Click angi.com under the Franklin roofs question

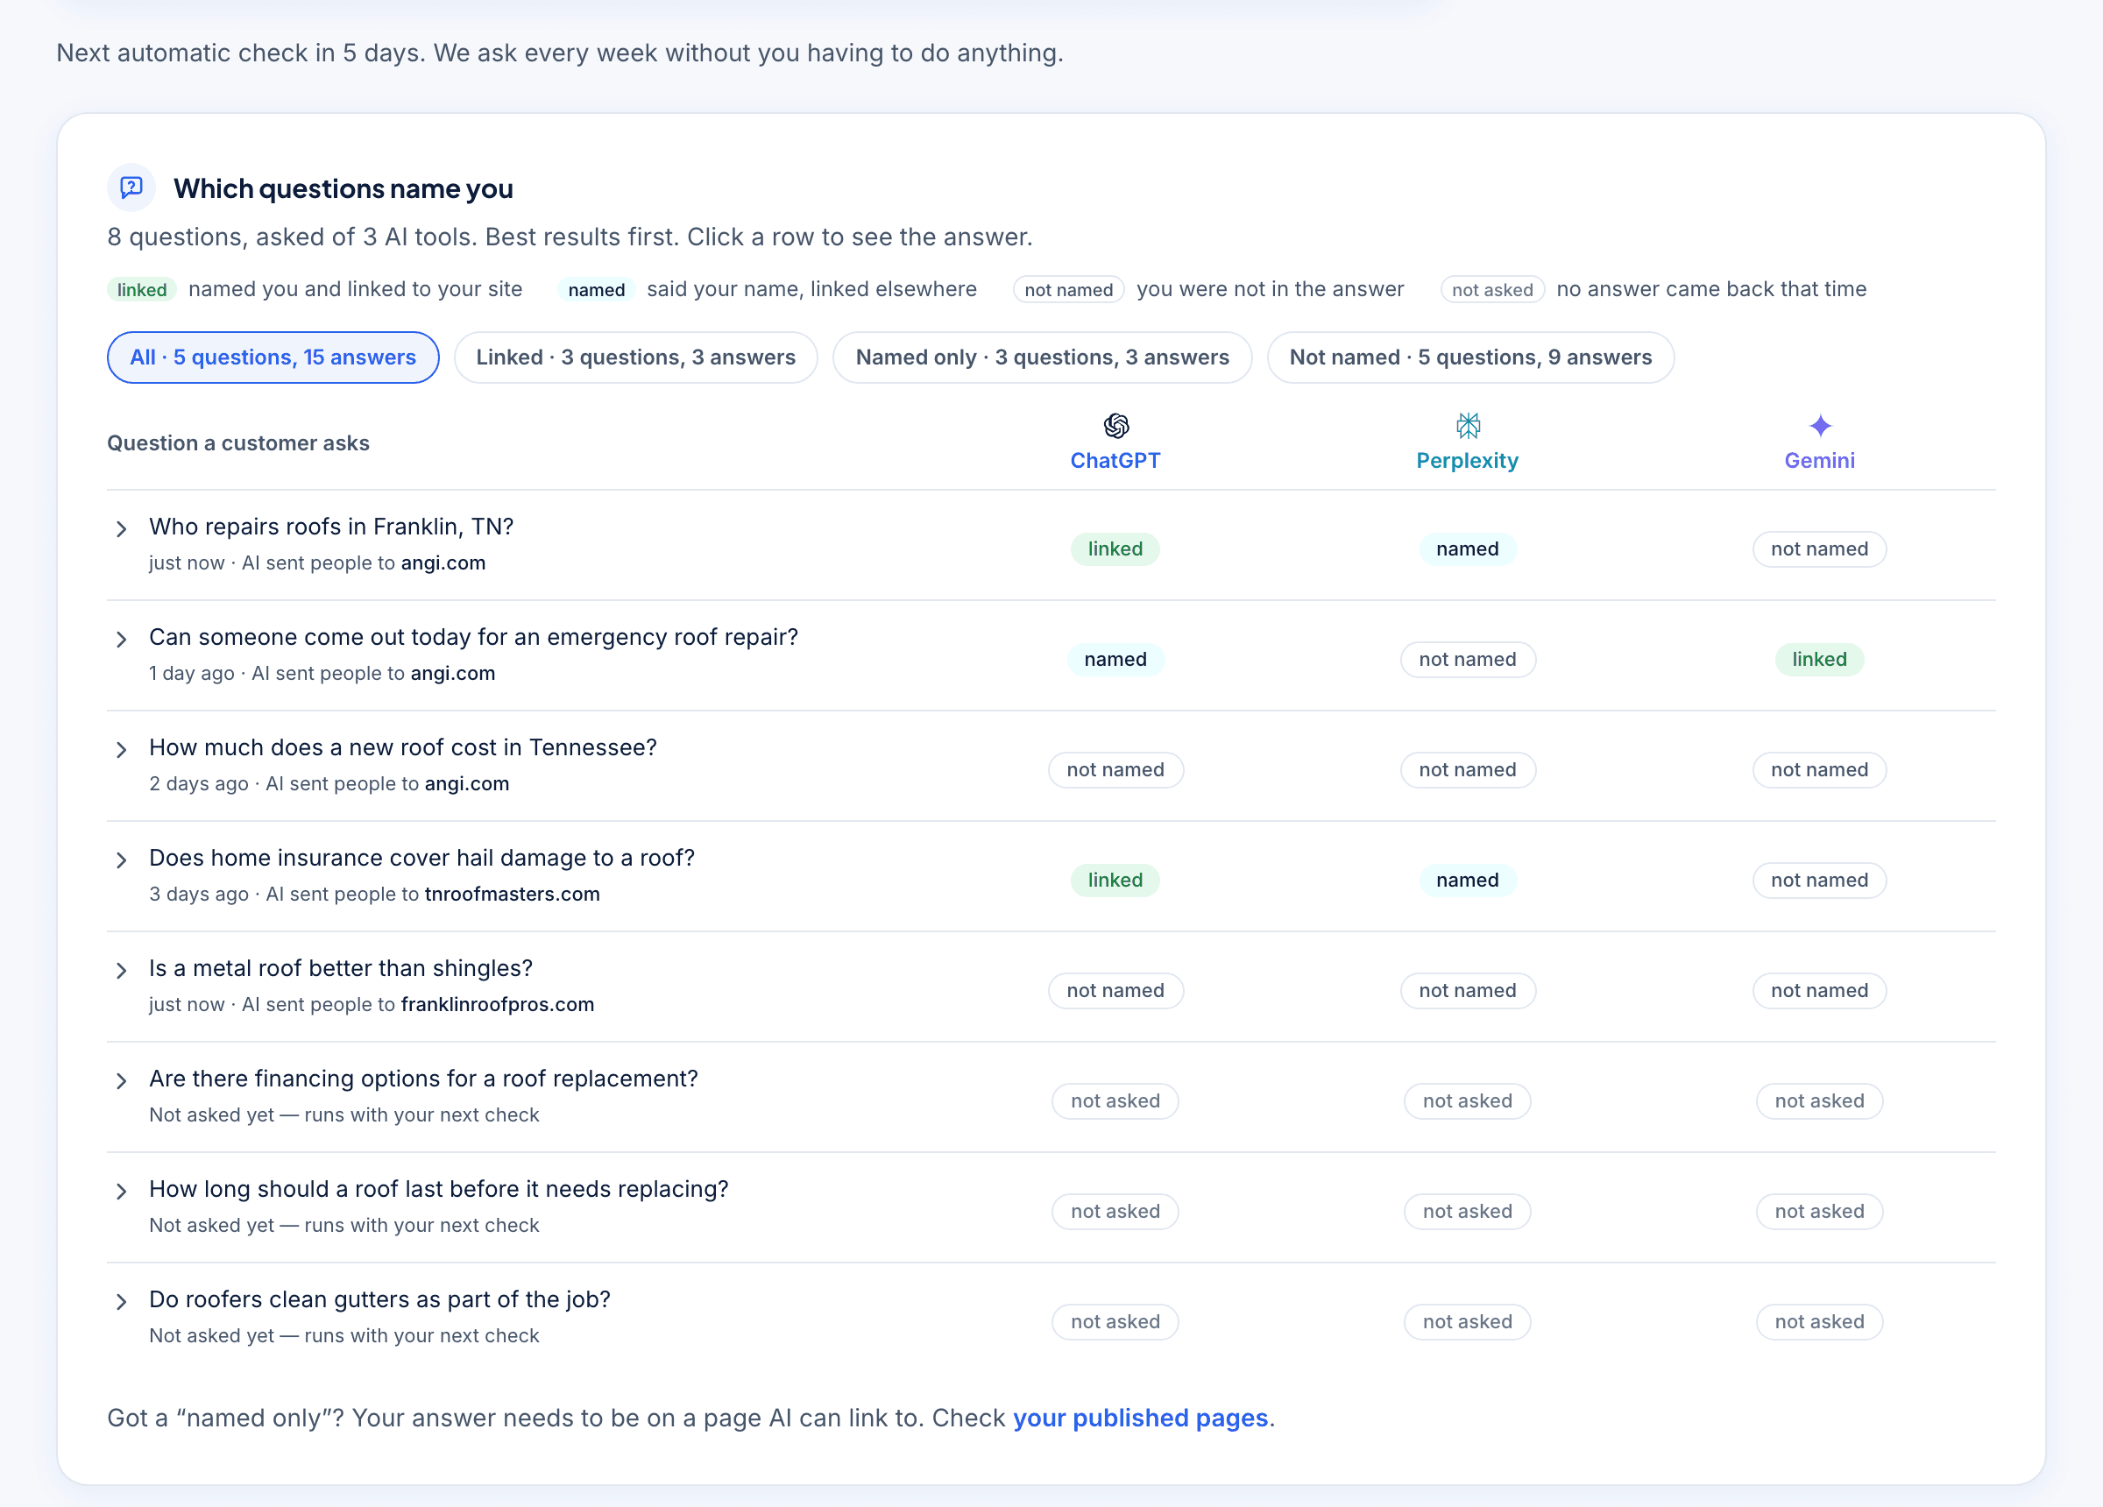click(x=443, y=562)
